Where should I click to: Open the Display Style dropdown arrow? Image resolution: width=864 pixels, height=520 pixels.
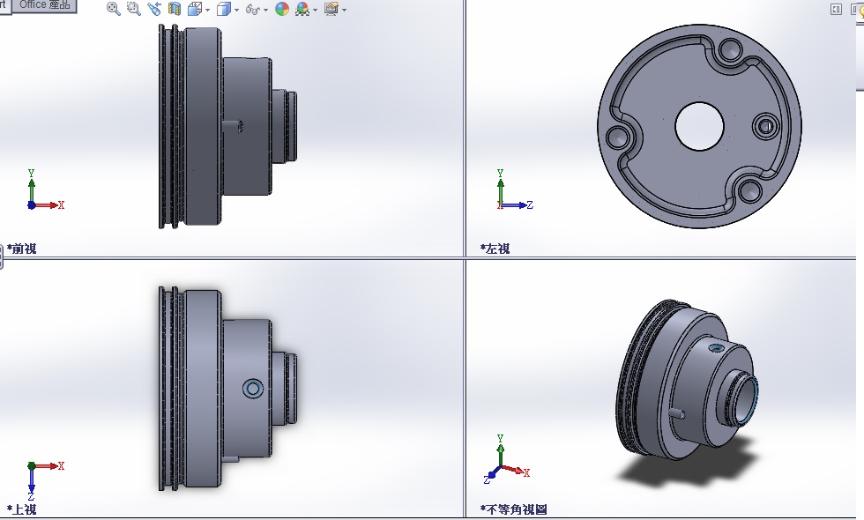point(237,11)
